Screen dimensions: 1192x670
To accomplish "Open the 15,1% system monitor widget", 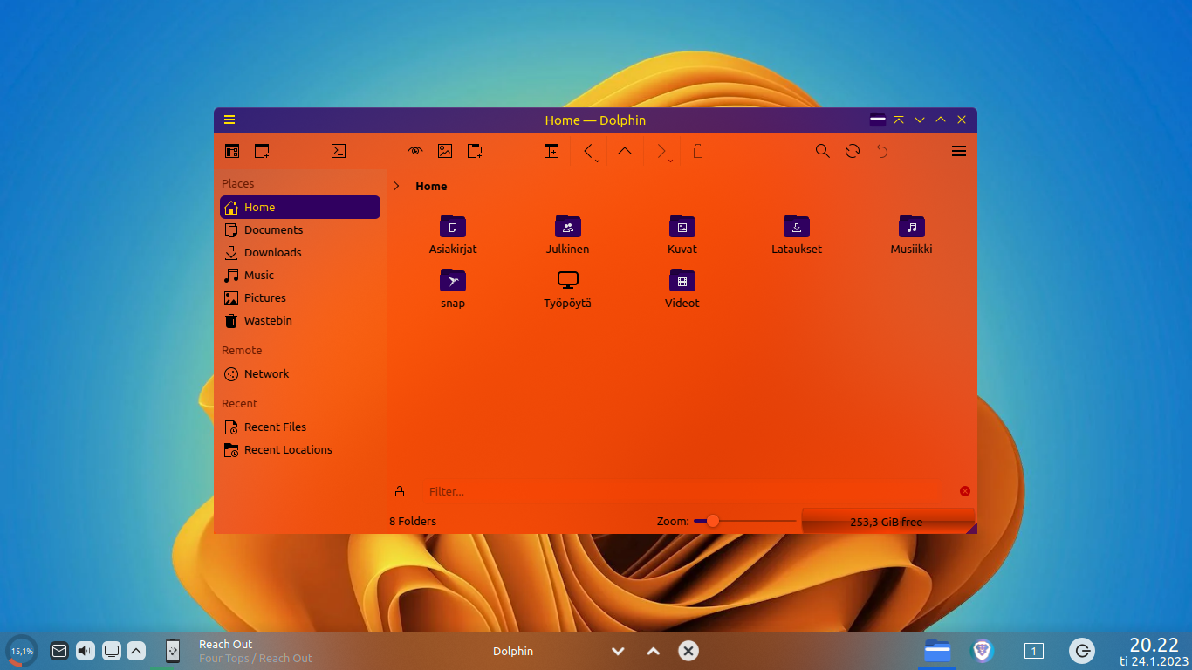I will tap(22, 651).
